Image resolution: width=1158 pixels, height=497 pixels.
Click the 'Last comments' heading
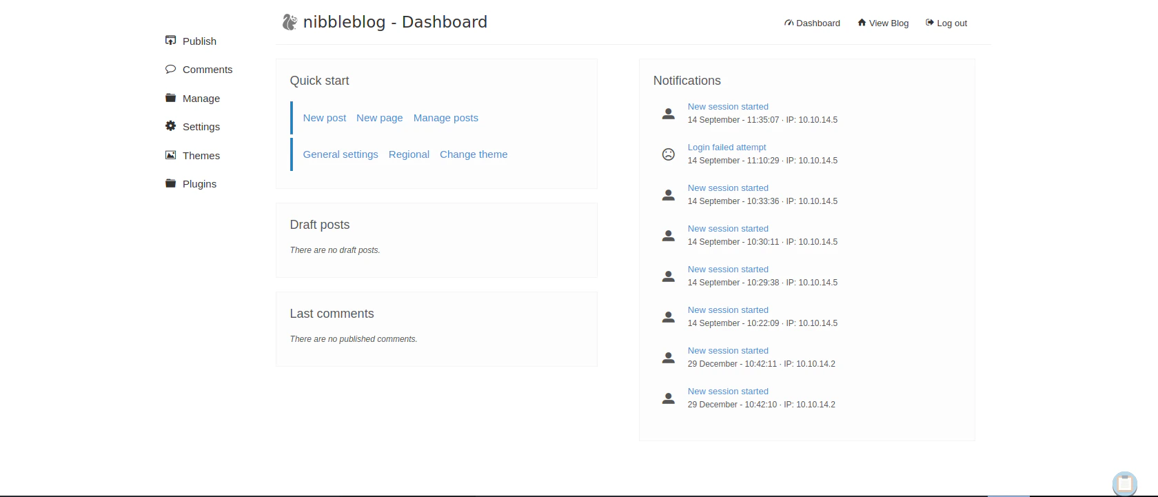pos(332,314)
